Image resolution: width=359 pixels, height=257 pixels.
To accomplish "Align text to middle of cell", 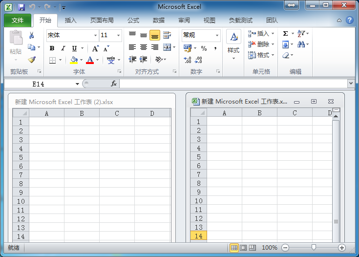I will [144, 35].
